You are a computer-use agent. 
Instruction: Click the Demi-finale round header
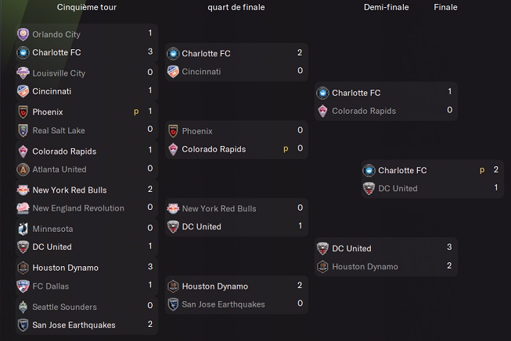[386, 7]
